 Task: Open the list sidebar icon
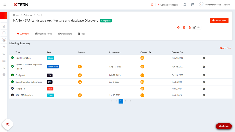[4, 61]
